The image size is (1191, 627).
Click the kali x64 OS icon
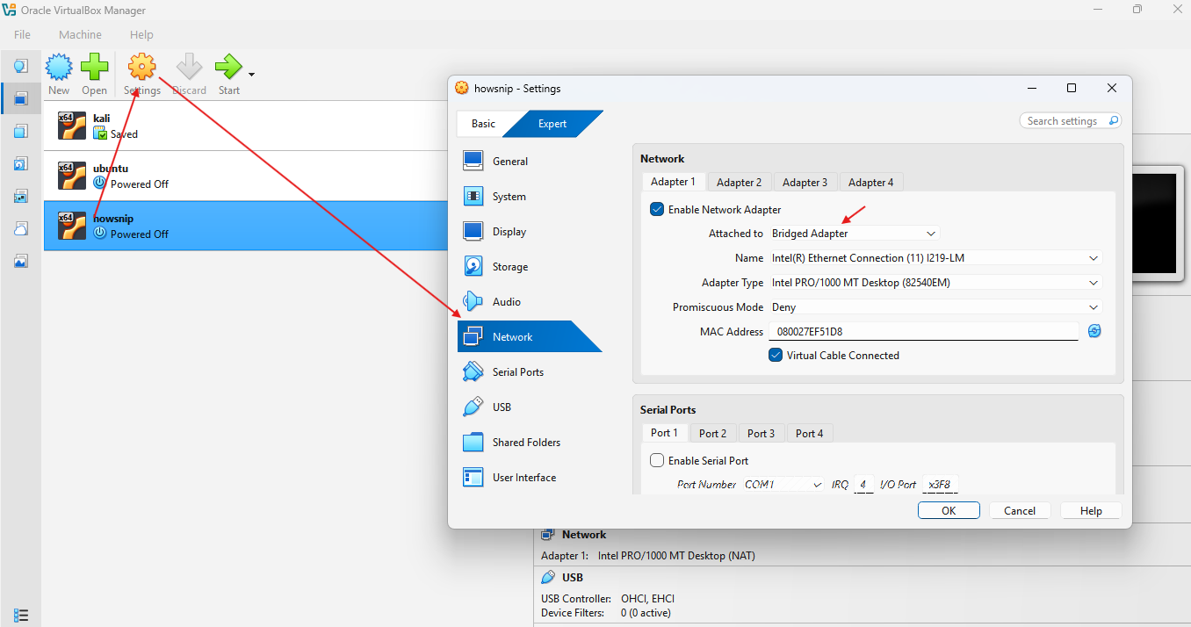tap(72, 126)
